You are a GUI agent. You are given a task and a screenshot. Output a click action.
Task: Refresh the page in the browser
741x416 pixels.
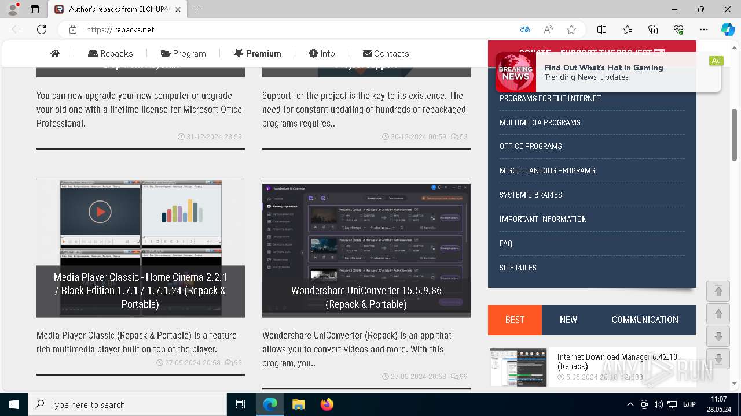(42, 29)
